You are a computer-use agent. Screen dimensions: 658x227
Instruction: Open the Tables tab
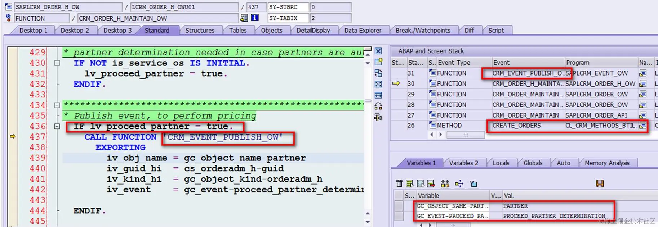(x=238, y=30)
